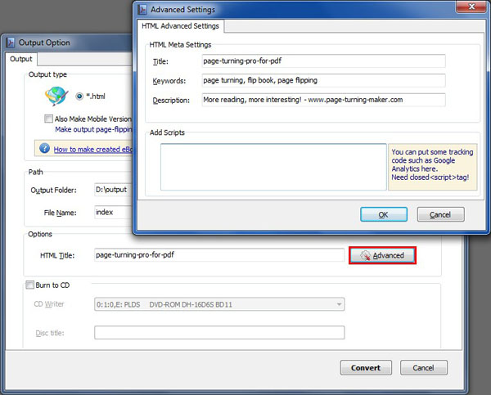Viewport: 491px width, 395px height.
Task: Confirm Advanced Settings with OK
Action: (x=384, y=214)
